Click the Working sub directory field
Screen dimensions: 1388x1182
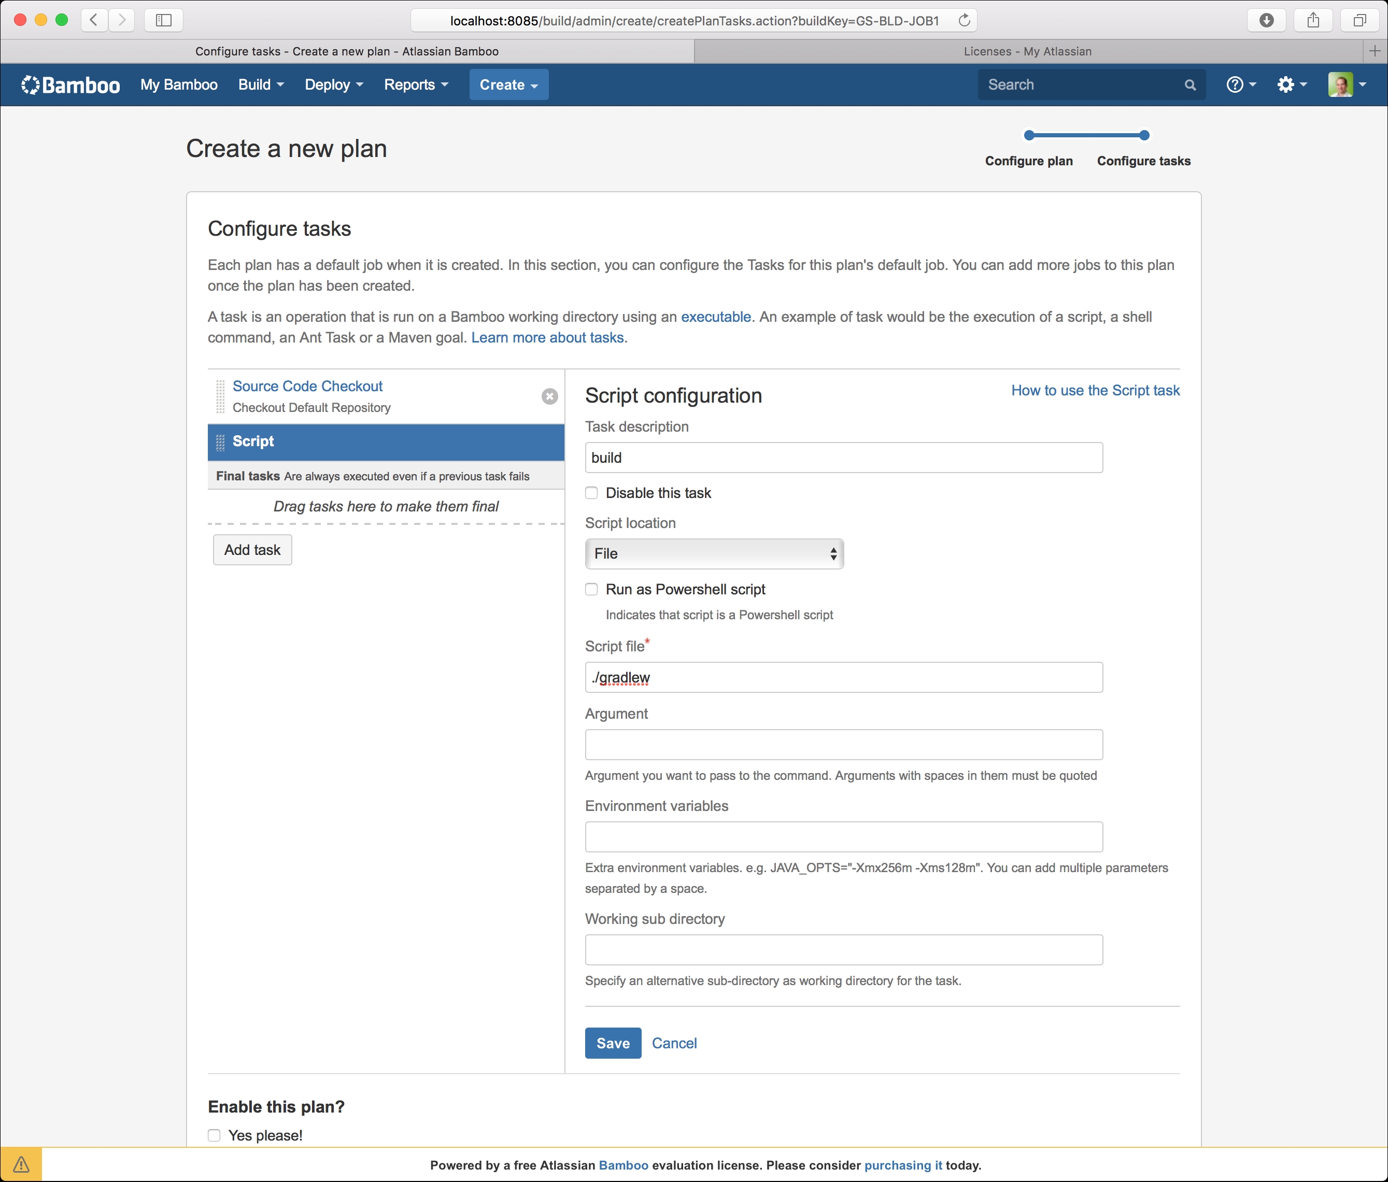[x=843, y=950]
